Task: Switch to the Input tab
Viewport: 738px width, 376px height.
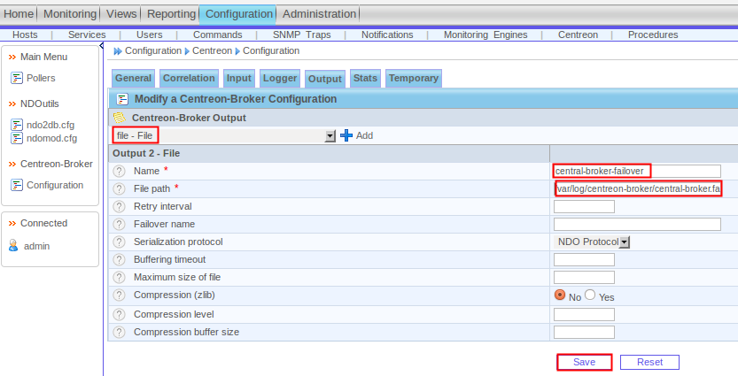Action: [238, 79]
